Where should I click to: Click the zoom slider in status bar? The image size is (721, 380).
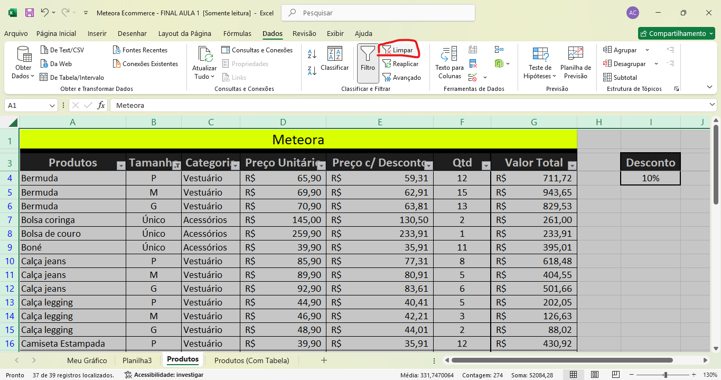(665, 375)
